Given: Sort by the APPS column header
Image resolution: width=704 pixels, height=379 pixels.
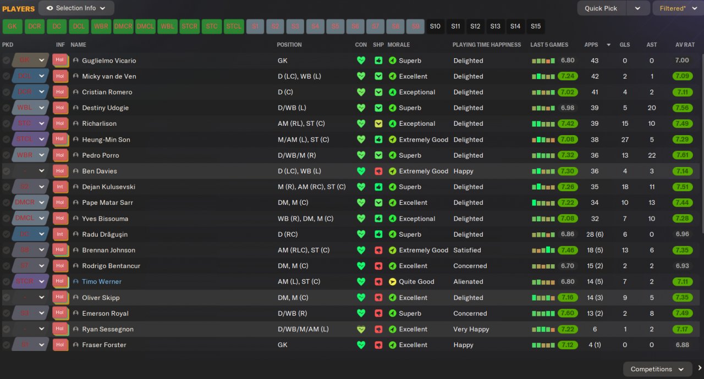Looking at the screenshot, I should click(x=591, y=44).
